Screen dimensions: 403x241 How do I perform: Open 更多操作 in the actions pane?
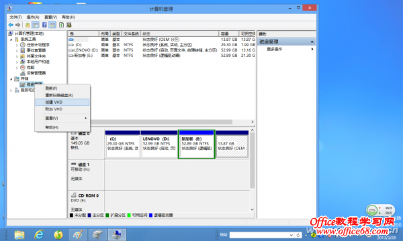coord(286,49)
